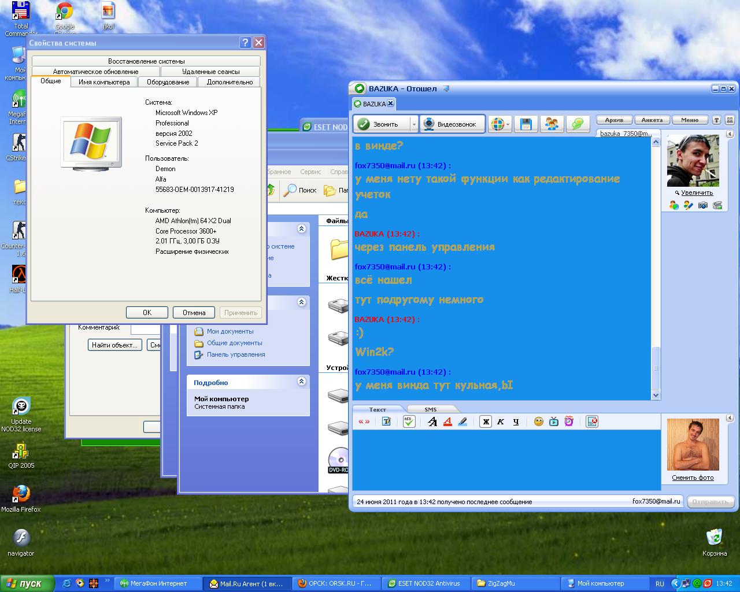Click inside the blue message input area
Screen dimensions: 740x592
click(506, 460)
